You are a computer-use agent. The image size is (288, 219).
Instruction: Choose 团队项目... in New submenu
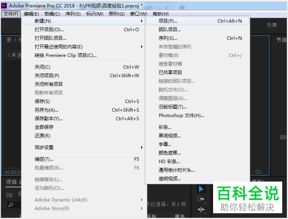coord(198,29)
